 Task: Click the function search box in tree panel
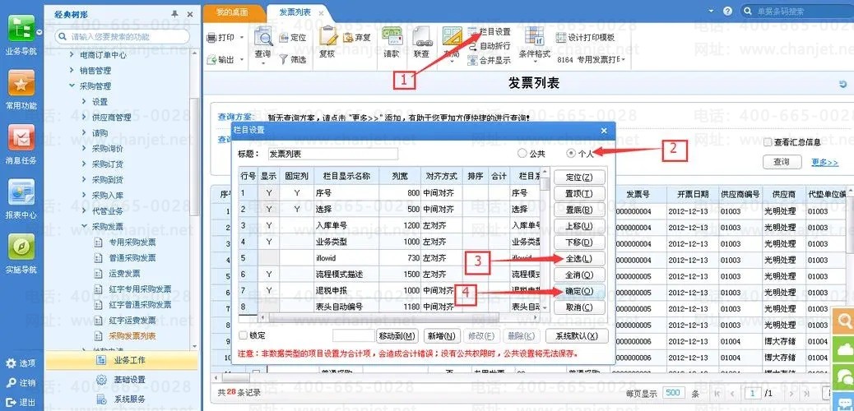coord(123,36)
